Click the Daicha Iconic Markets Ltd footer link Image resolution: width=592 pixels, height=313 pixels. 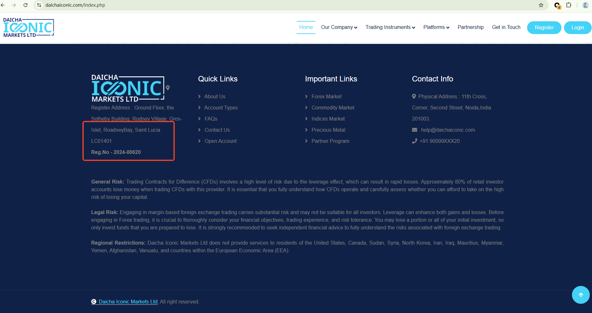click(128, 302)
